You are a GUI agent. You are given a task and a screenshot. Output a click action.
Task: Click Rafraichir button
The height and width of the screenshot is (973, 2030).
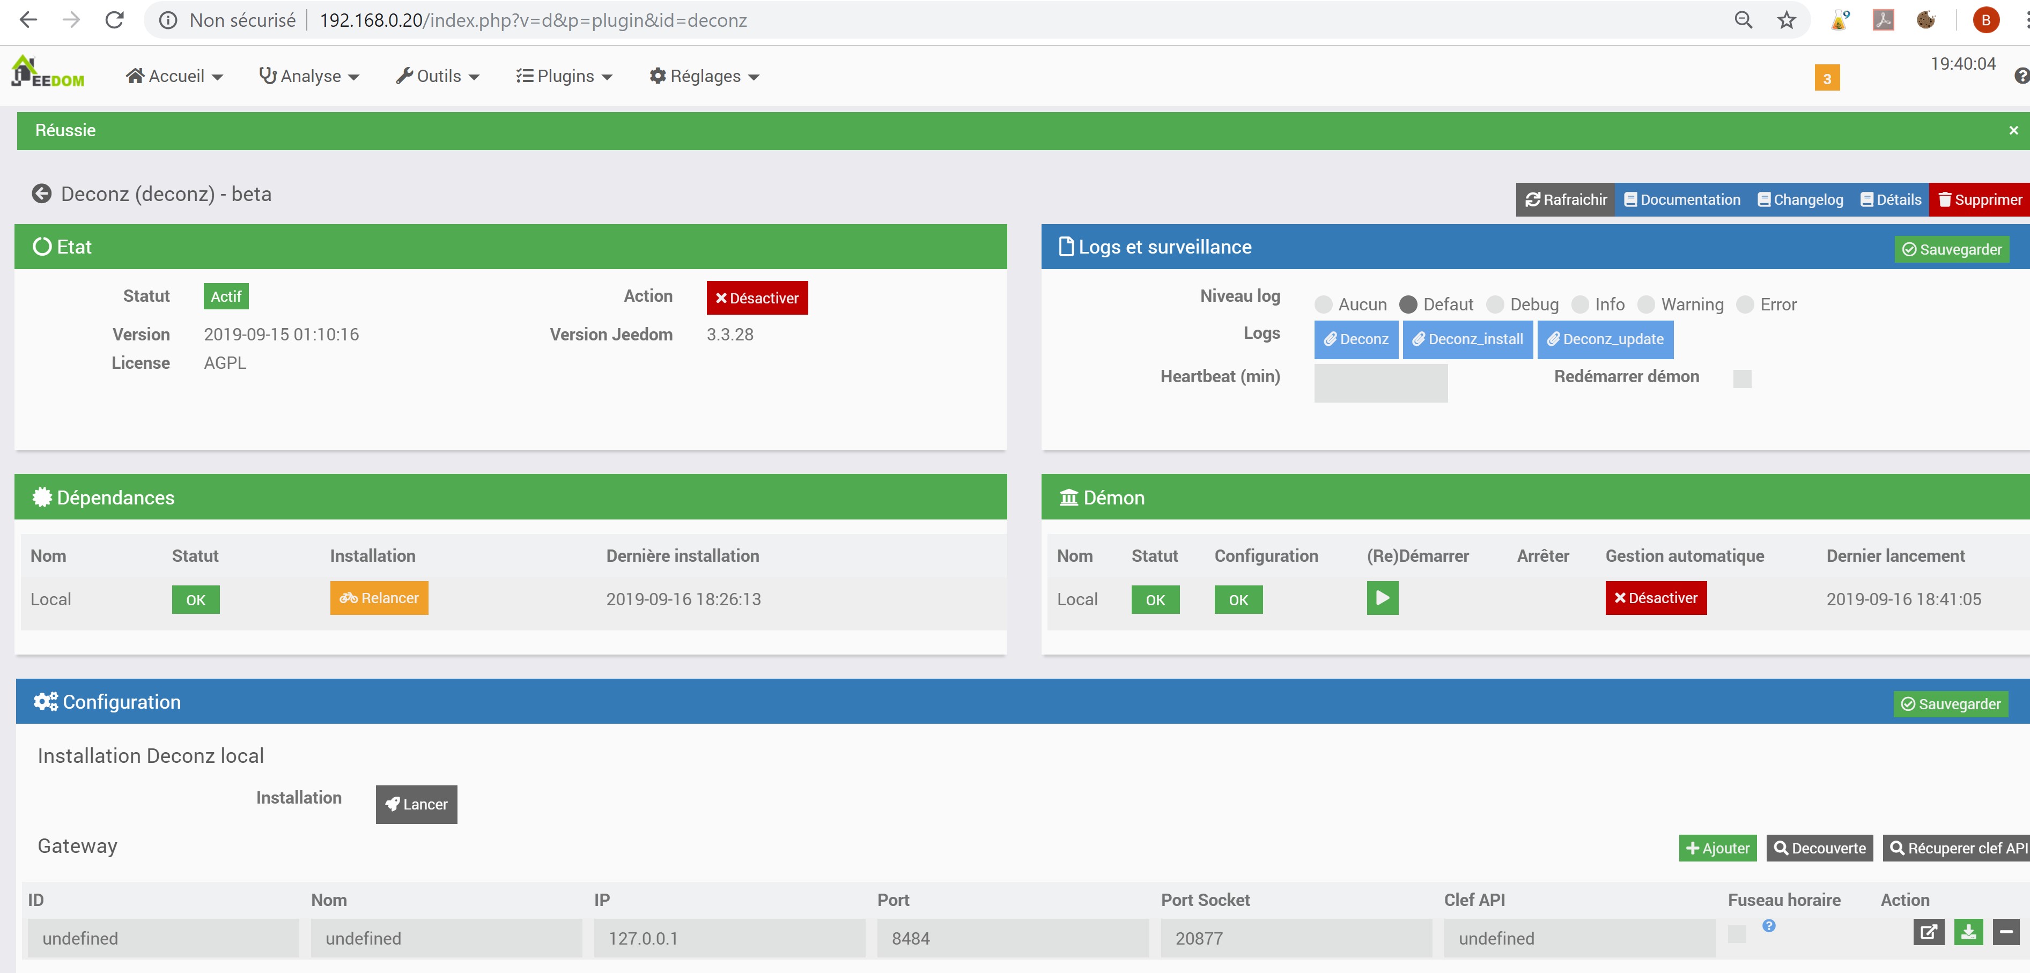click(1565, 199)
